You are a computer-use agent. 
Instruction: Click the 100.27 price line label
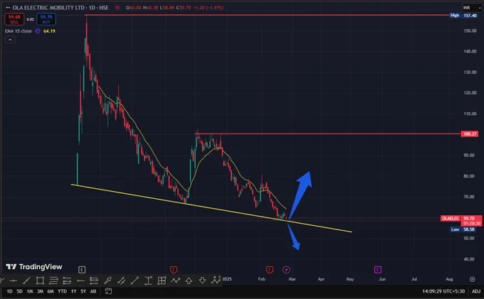tap(470, 134)
